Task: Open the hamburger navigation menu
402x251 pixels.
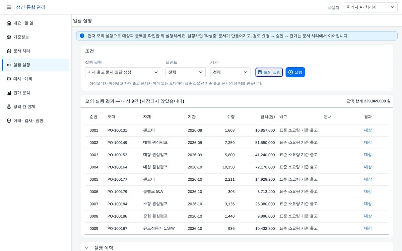Action: point(9,7)
